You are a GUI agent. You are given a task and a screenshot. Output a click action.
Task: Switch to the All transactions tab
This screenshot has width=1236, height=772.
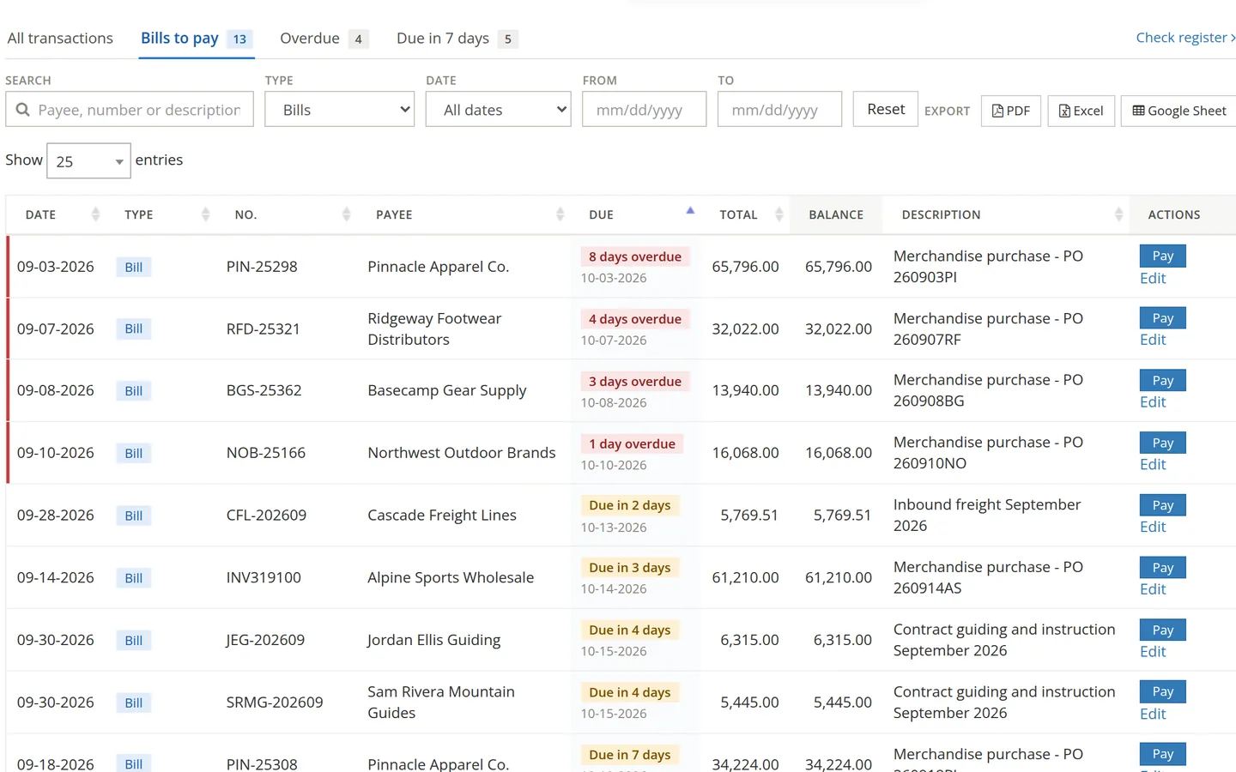(x=60, y=39)
